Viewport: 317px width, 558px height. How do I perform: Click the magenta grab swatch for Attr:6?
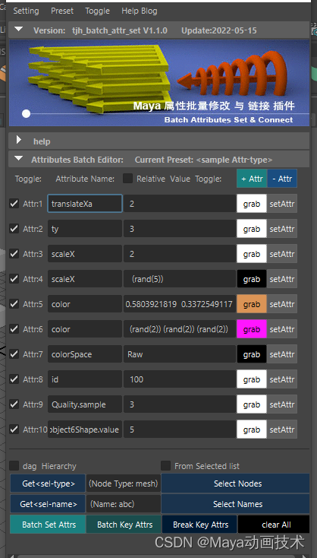tap(252, 329)
